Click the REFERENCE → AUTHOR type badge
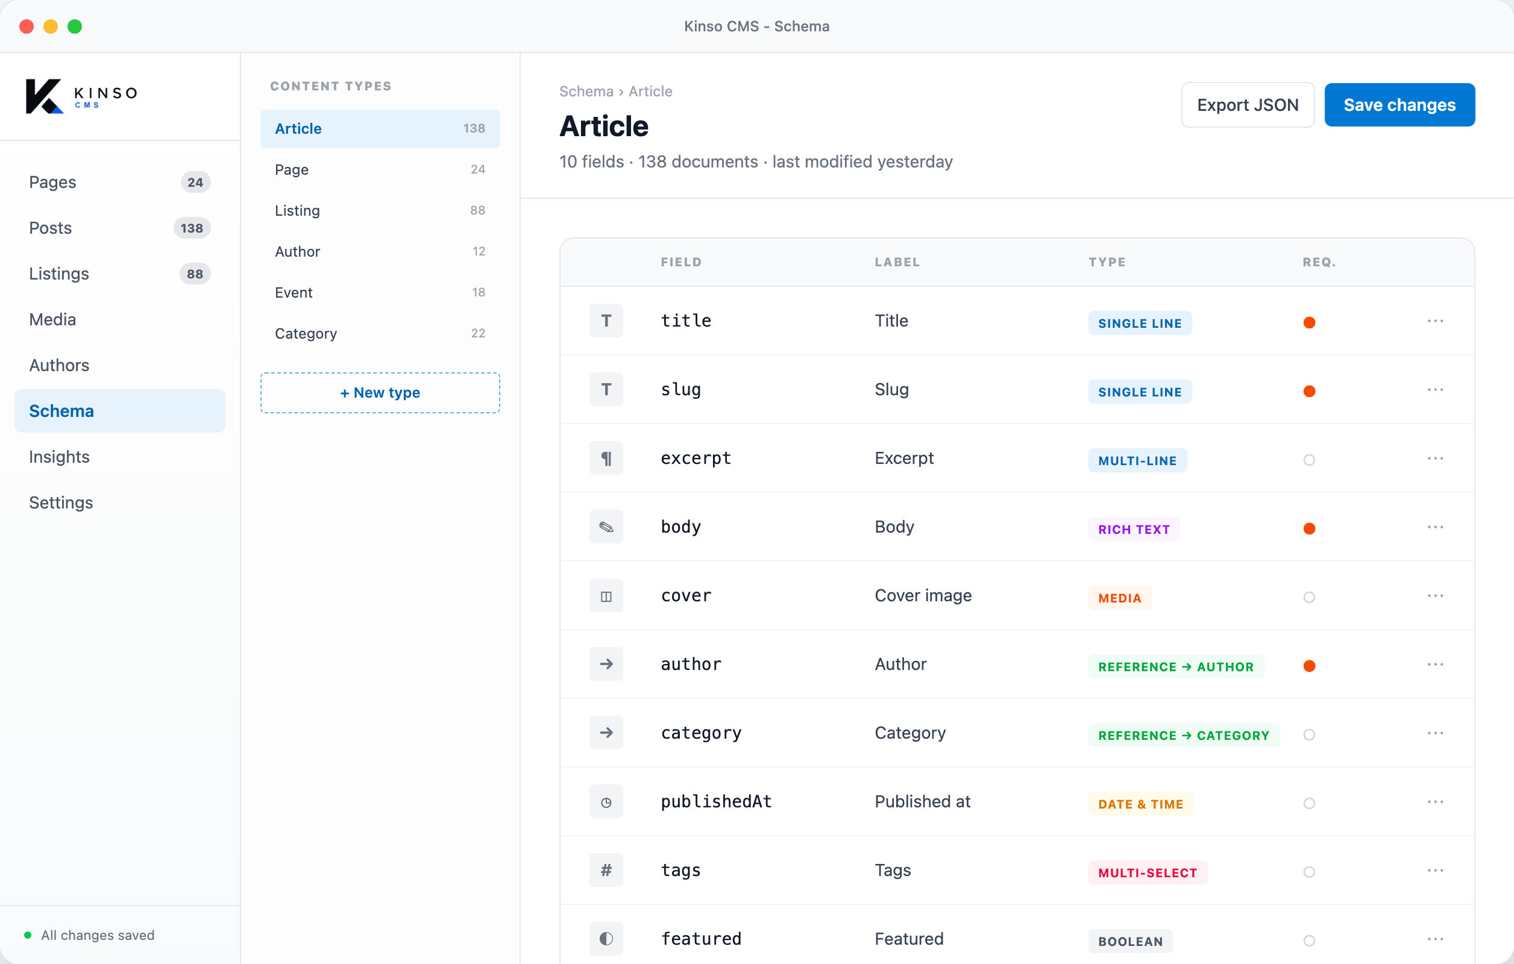This screenshot has height=964, width=1514. 1176,667
